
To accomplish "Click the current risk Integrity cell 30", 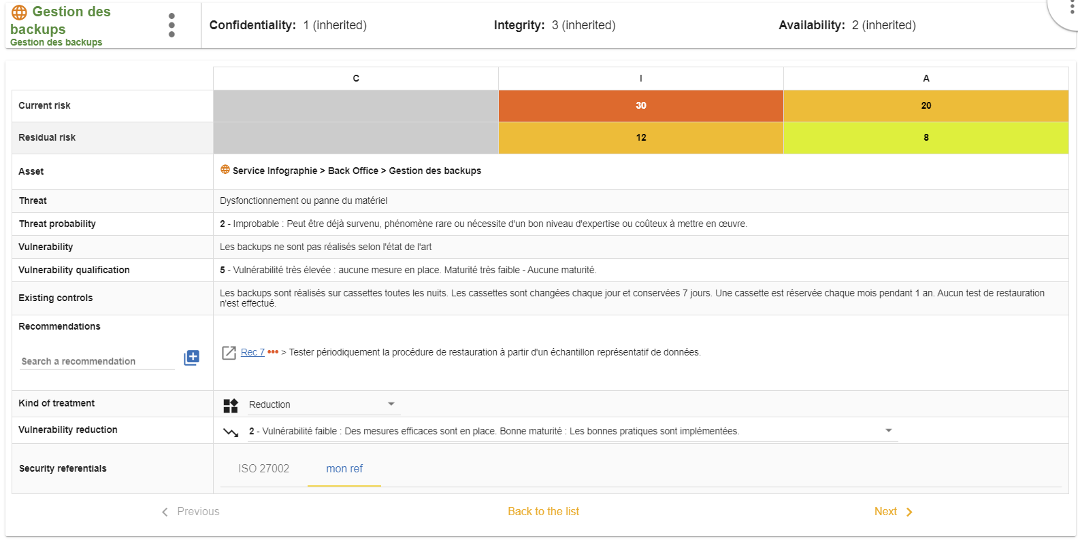I will click(x=641, y=105).
